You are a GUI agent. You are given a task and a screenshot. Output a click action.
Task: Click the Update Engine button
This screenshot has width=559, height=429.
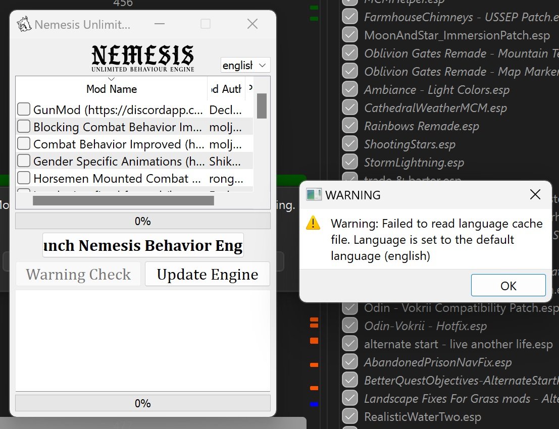pos(207,275)
